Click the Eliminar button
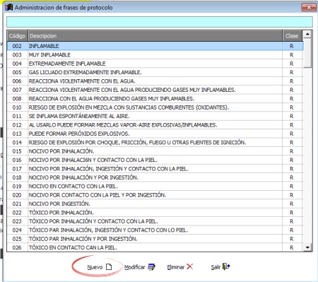Image resolution: width=318 pixels, height=282 pixels. (x=180, y=267)
